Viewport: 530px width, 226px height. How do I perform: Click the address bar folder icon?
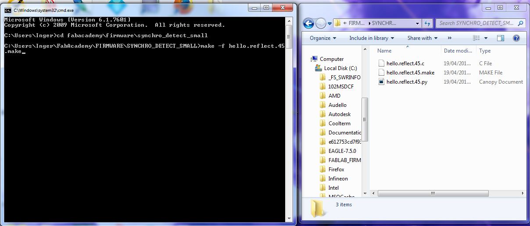(338, 23)
